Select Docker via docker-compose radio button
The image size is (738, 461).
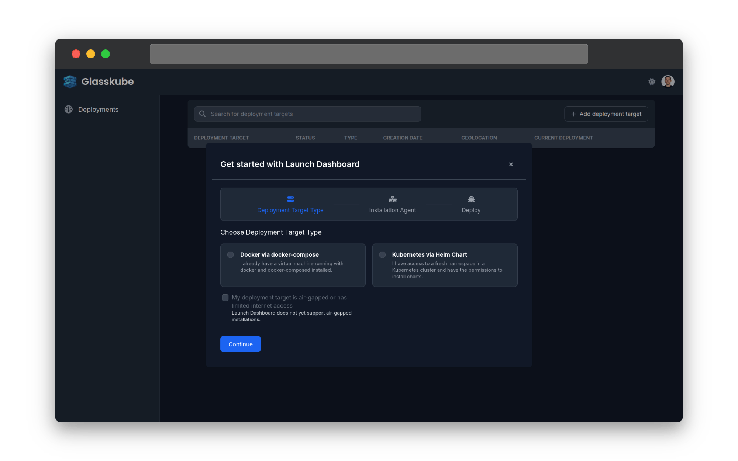coord(230,255)
